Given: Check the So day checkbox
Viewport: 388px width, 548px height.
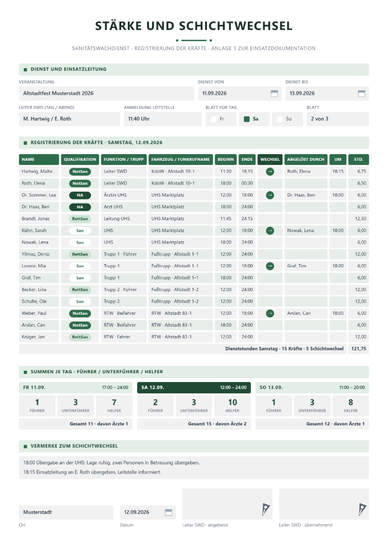Looking at the screenshot, I should [x=279, y=119].
